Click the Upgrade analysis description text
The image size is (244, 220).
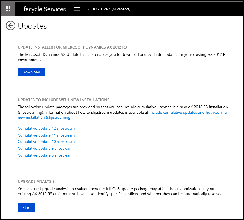120,191
